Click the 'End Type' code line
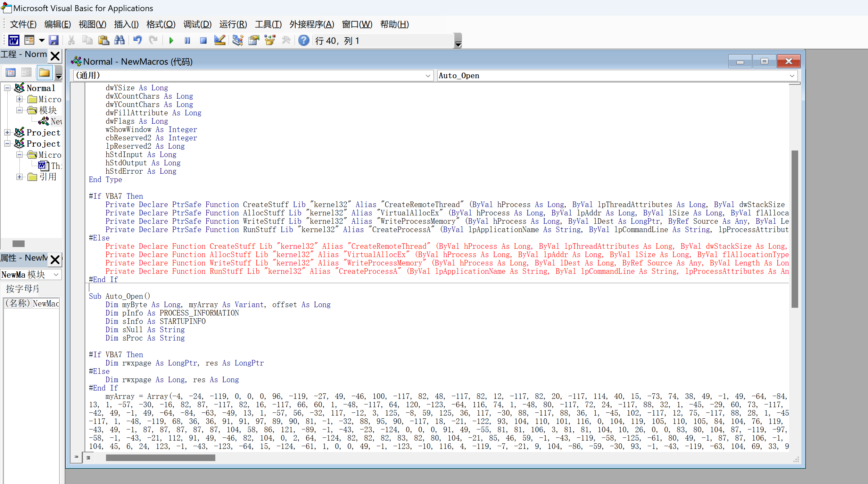The image size is (868, 484). coord(105,180)
